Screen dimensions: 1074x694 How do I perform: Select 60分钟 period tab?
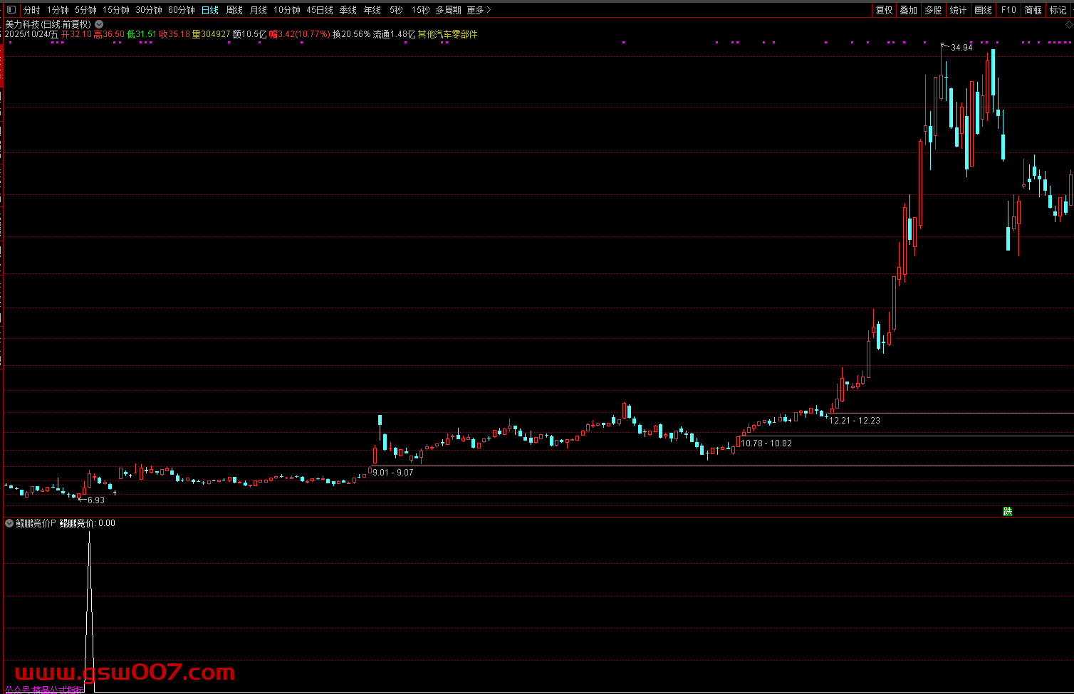click(x=182, y=10)
